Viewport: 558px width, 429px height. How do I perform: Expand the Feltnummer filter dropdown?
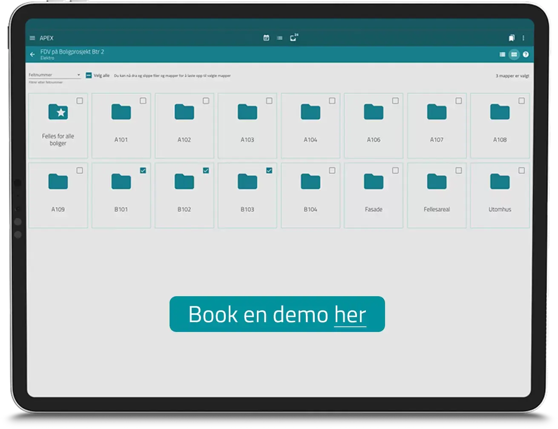point(55,75)
